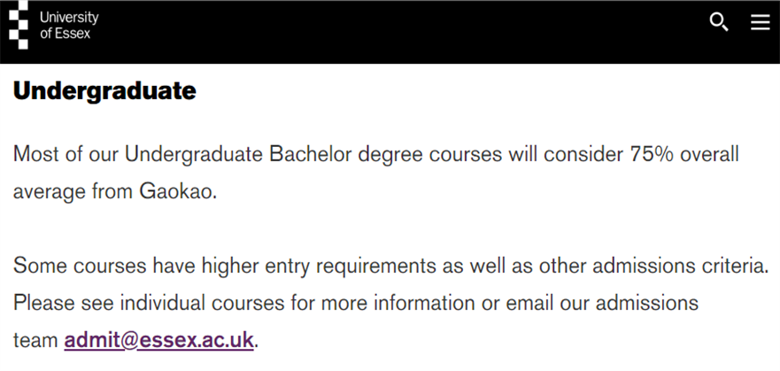Click the words email our admissions
The width and height of the screenshot is (780, 371).
click(x=602, y=303)
